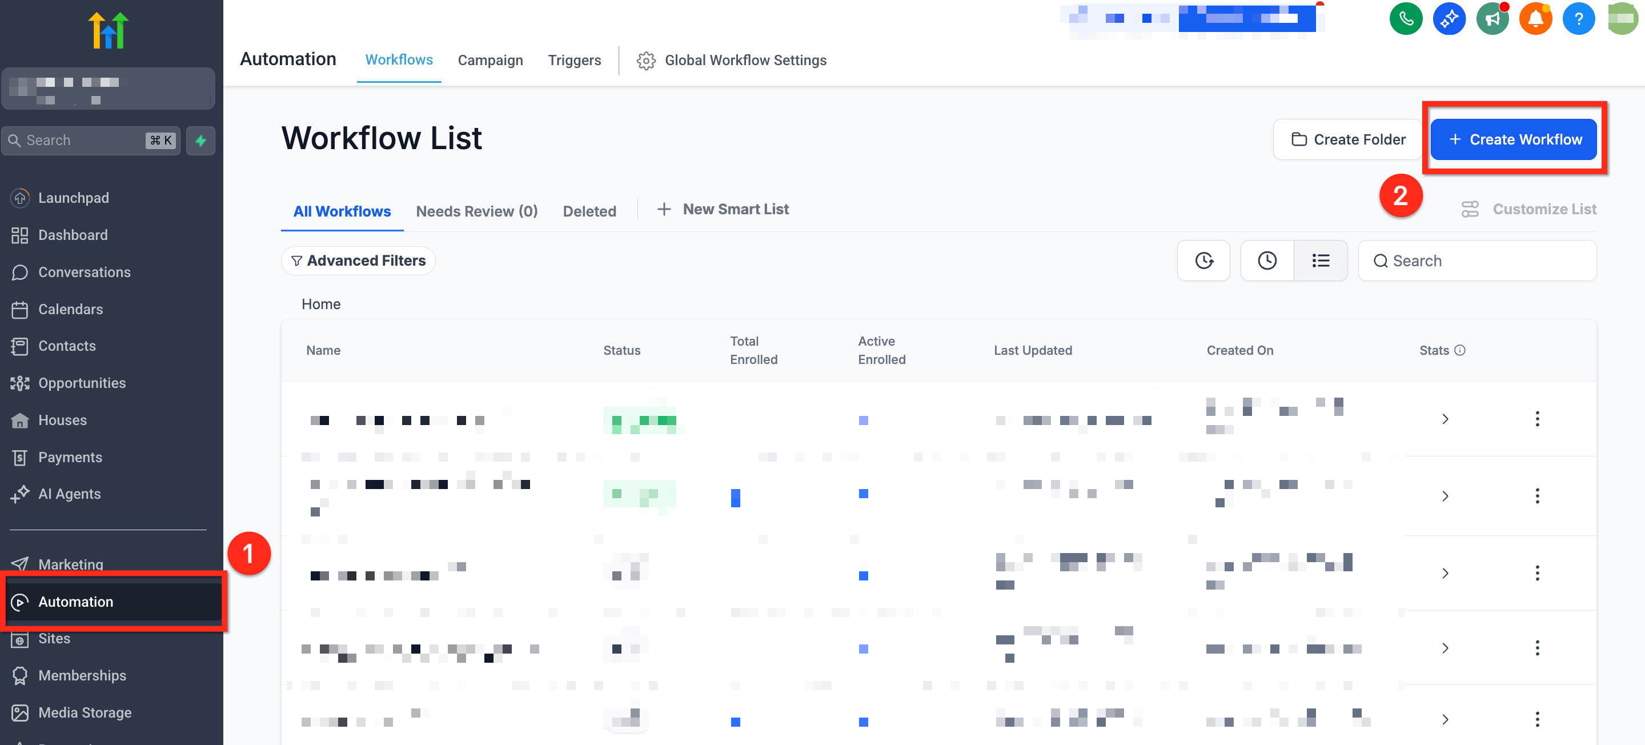This screenshot has width=1645, height=745.
Task: Open three-dot menu for second workflow row
Action: point(1537,496)
